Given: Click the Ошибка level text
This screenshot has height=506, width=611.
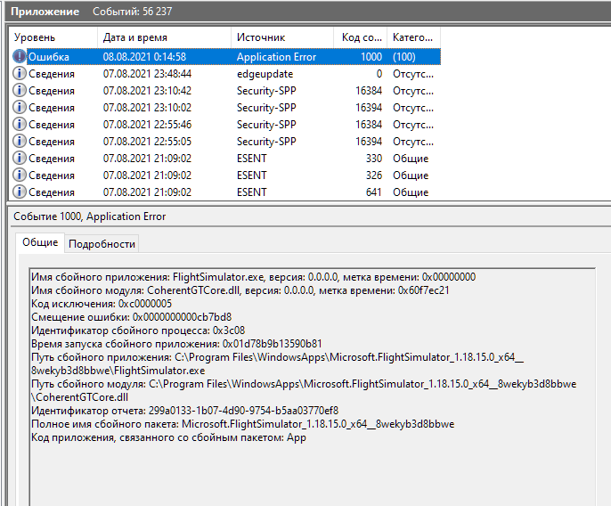Looking at the screenshot, I should click(x=49, y=57).
